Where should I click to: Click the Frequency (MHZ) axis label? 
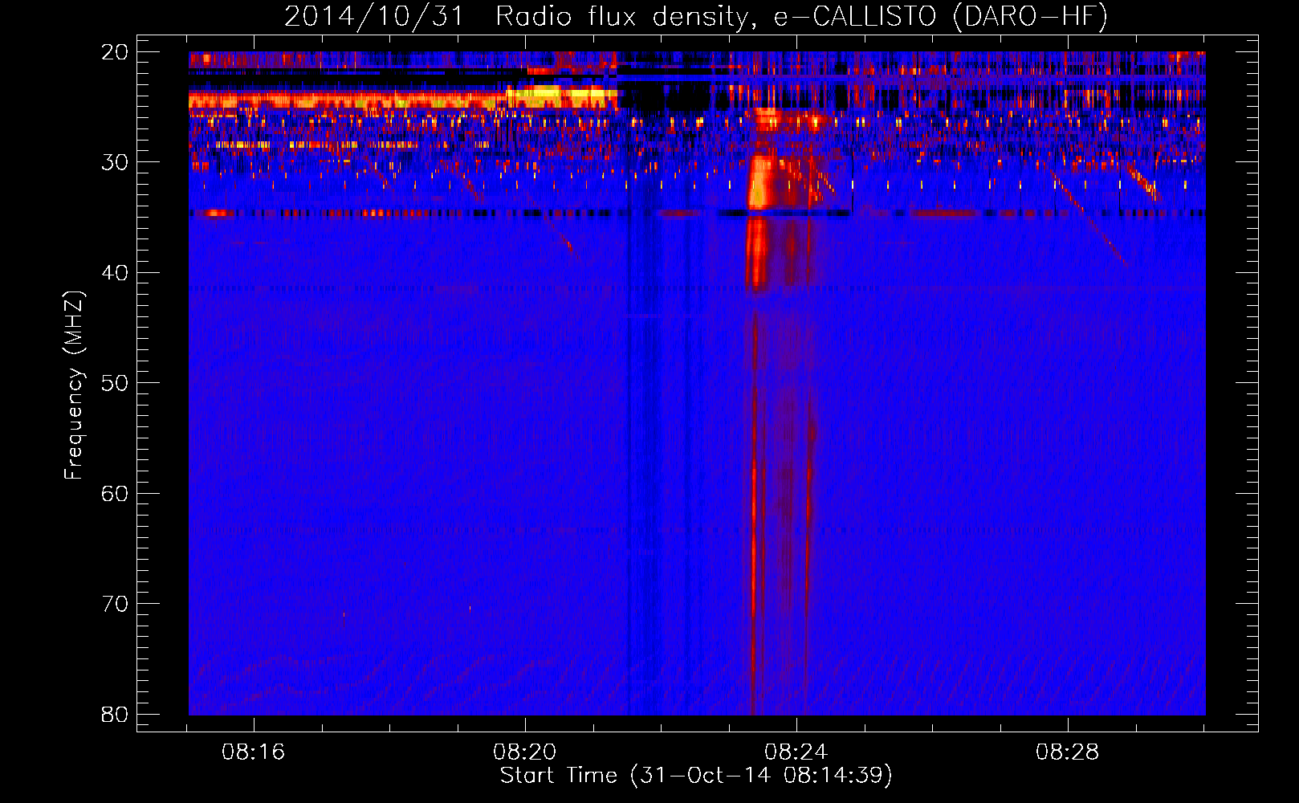click(74, 385)
